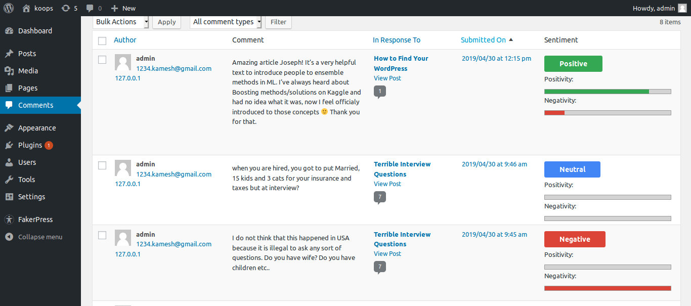Check the 'when you are hired' comment
Image resolution: width=691 pixels, height=306 pixels.
pyautogui.click(x=102, y=165)
